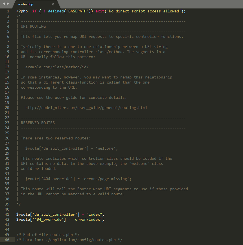Click the example.com/class/method/id/ text

click(57, 67)
